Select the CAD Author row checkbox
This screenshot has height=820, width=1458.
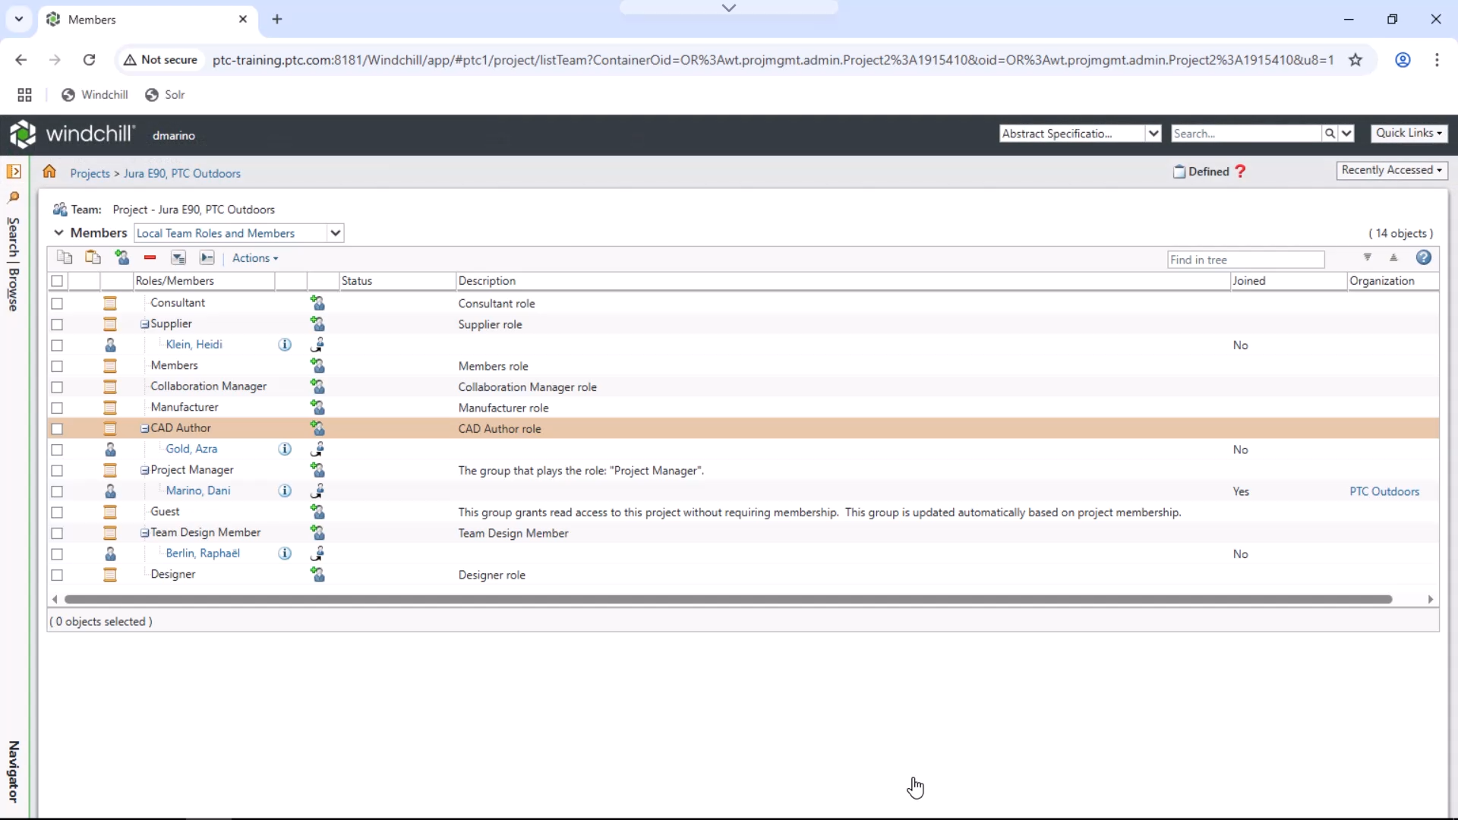[x=57, y=428]
